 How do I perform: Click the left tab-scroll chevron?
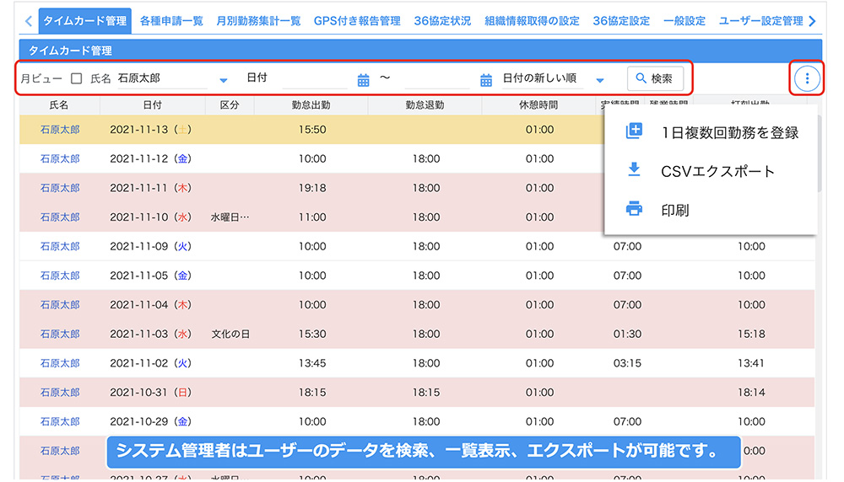pos(29,22)
